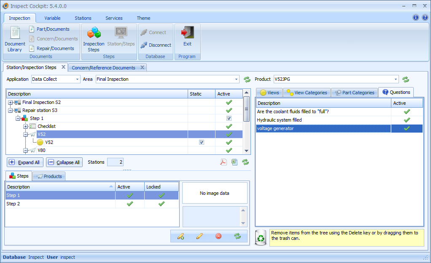This screenshot has height=263, width=431.
Task: Close the Station/Inspection Steps tab
Action: coord(64,67)
